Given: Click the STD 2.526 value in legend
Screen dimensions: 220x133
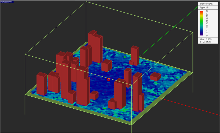Looking at the screenshot, I should coord(206,42).
